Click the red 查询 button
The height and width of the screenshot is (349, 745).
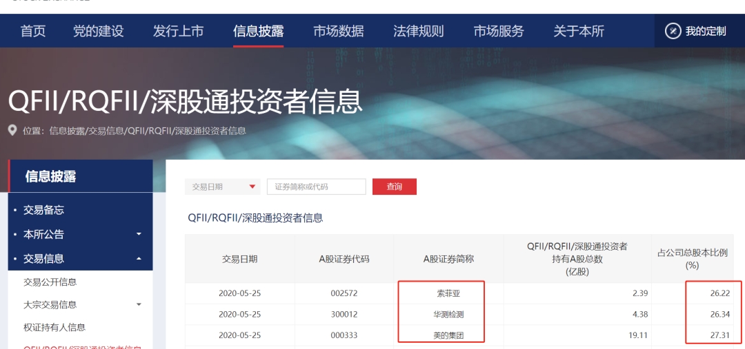coord(395,187)
